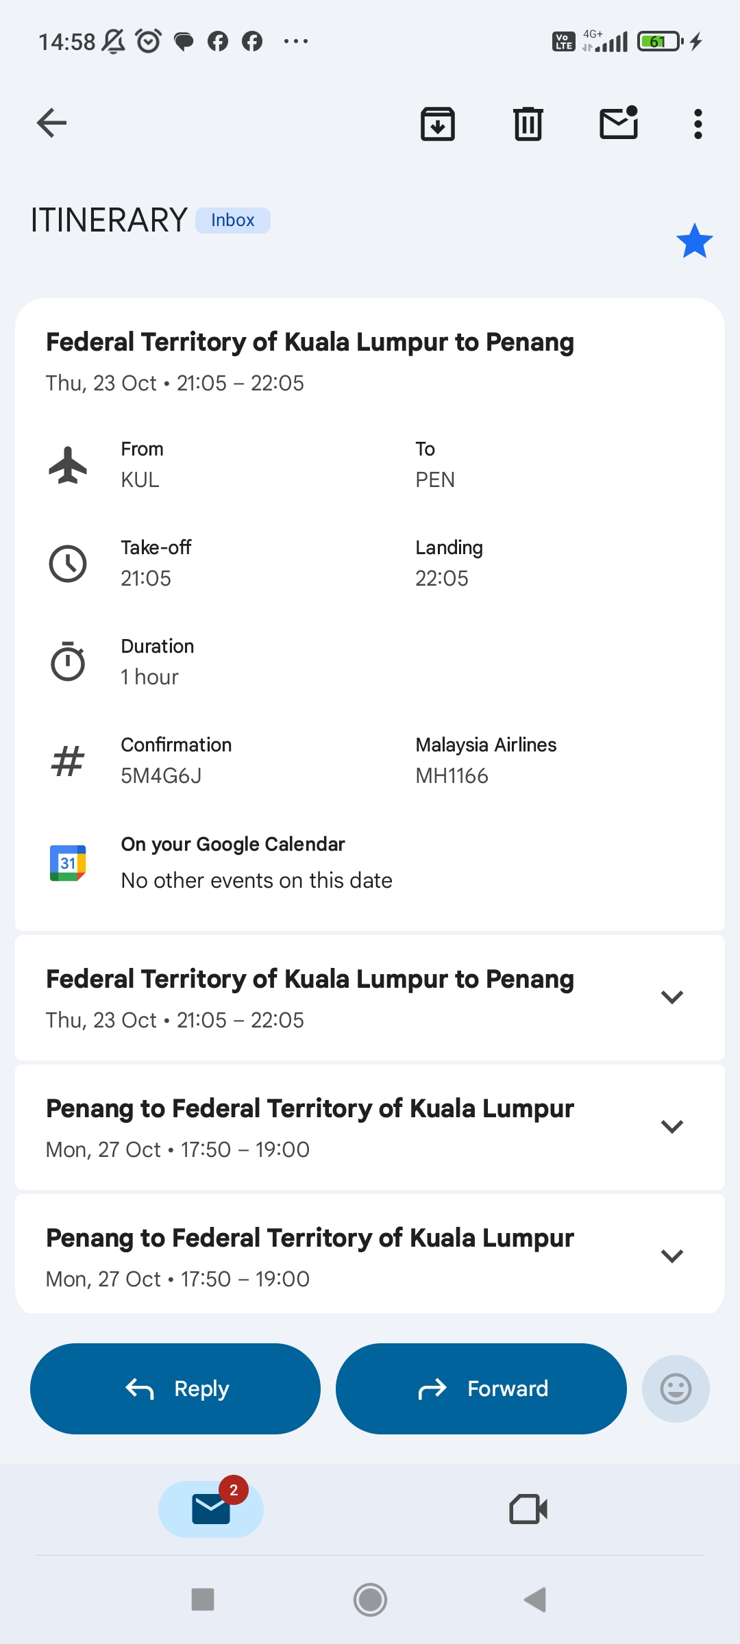Expand first Penang to Kuala Lumpur flight card

coord(671,1127)
